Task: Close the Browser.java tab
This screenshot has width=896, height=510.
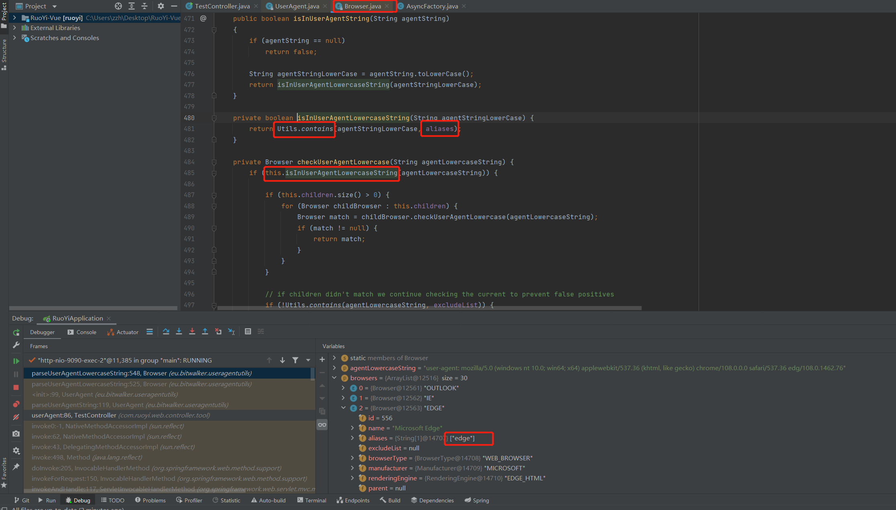Action: tap(387, 6)
